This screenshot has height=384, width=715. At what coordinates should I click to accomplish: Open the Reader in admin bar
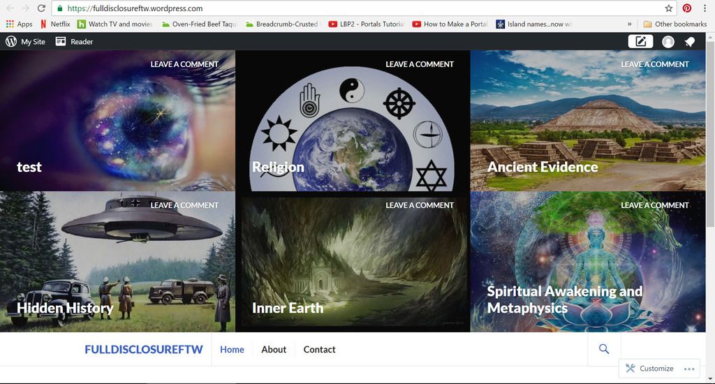click(x=74, y=41)
